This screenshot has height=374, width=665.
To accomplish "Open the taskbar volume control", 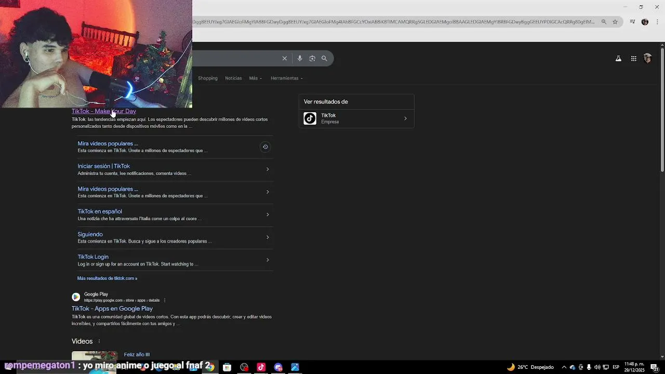I will 597,367.
